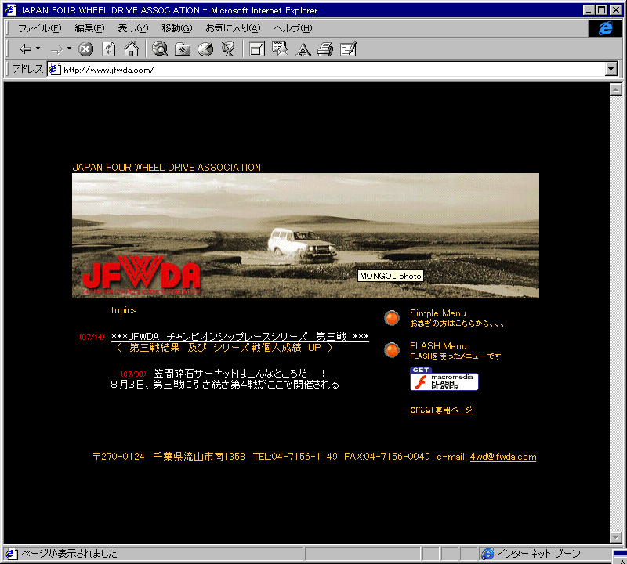Click the お急ぎの方はこちらから subtitle text
627x564 pixels.
(457, 324)
